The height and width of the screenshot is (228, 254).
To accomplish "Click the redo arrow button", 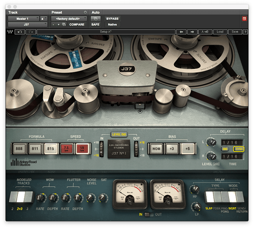I will click(30, 32).
